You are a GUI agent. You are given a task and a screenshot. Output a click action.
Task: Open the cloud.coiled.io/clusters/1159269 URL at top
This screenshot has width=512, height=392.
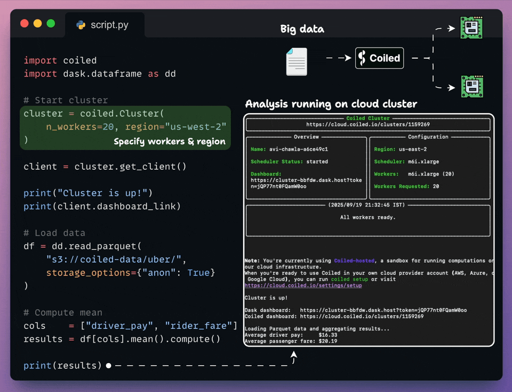tap(367, 124)
